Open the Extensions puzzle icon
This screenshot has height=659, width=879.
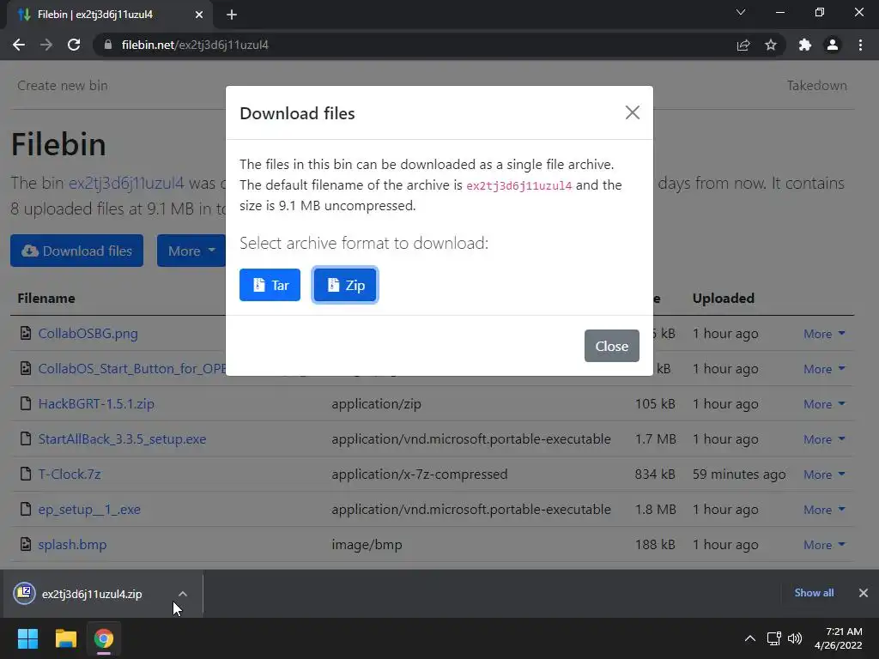[x=805, y=45]
